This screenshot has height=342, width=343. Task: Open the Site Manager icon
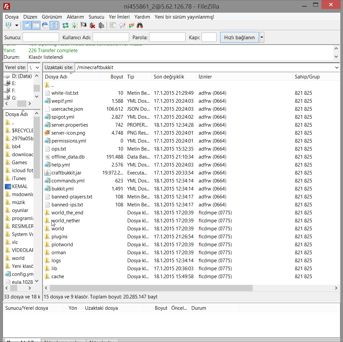click(x=9, y=25)
